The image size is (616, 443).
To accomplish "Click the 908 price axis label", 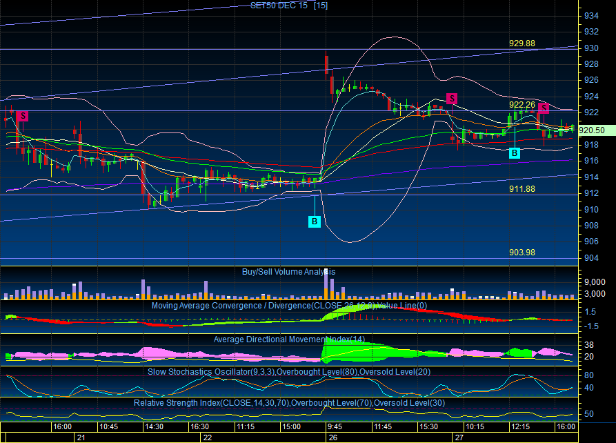I will 591,225.
